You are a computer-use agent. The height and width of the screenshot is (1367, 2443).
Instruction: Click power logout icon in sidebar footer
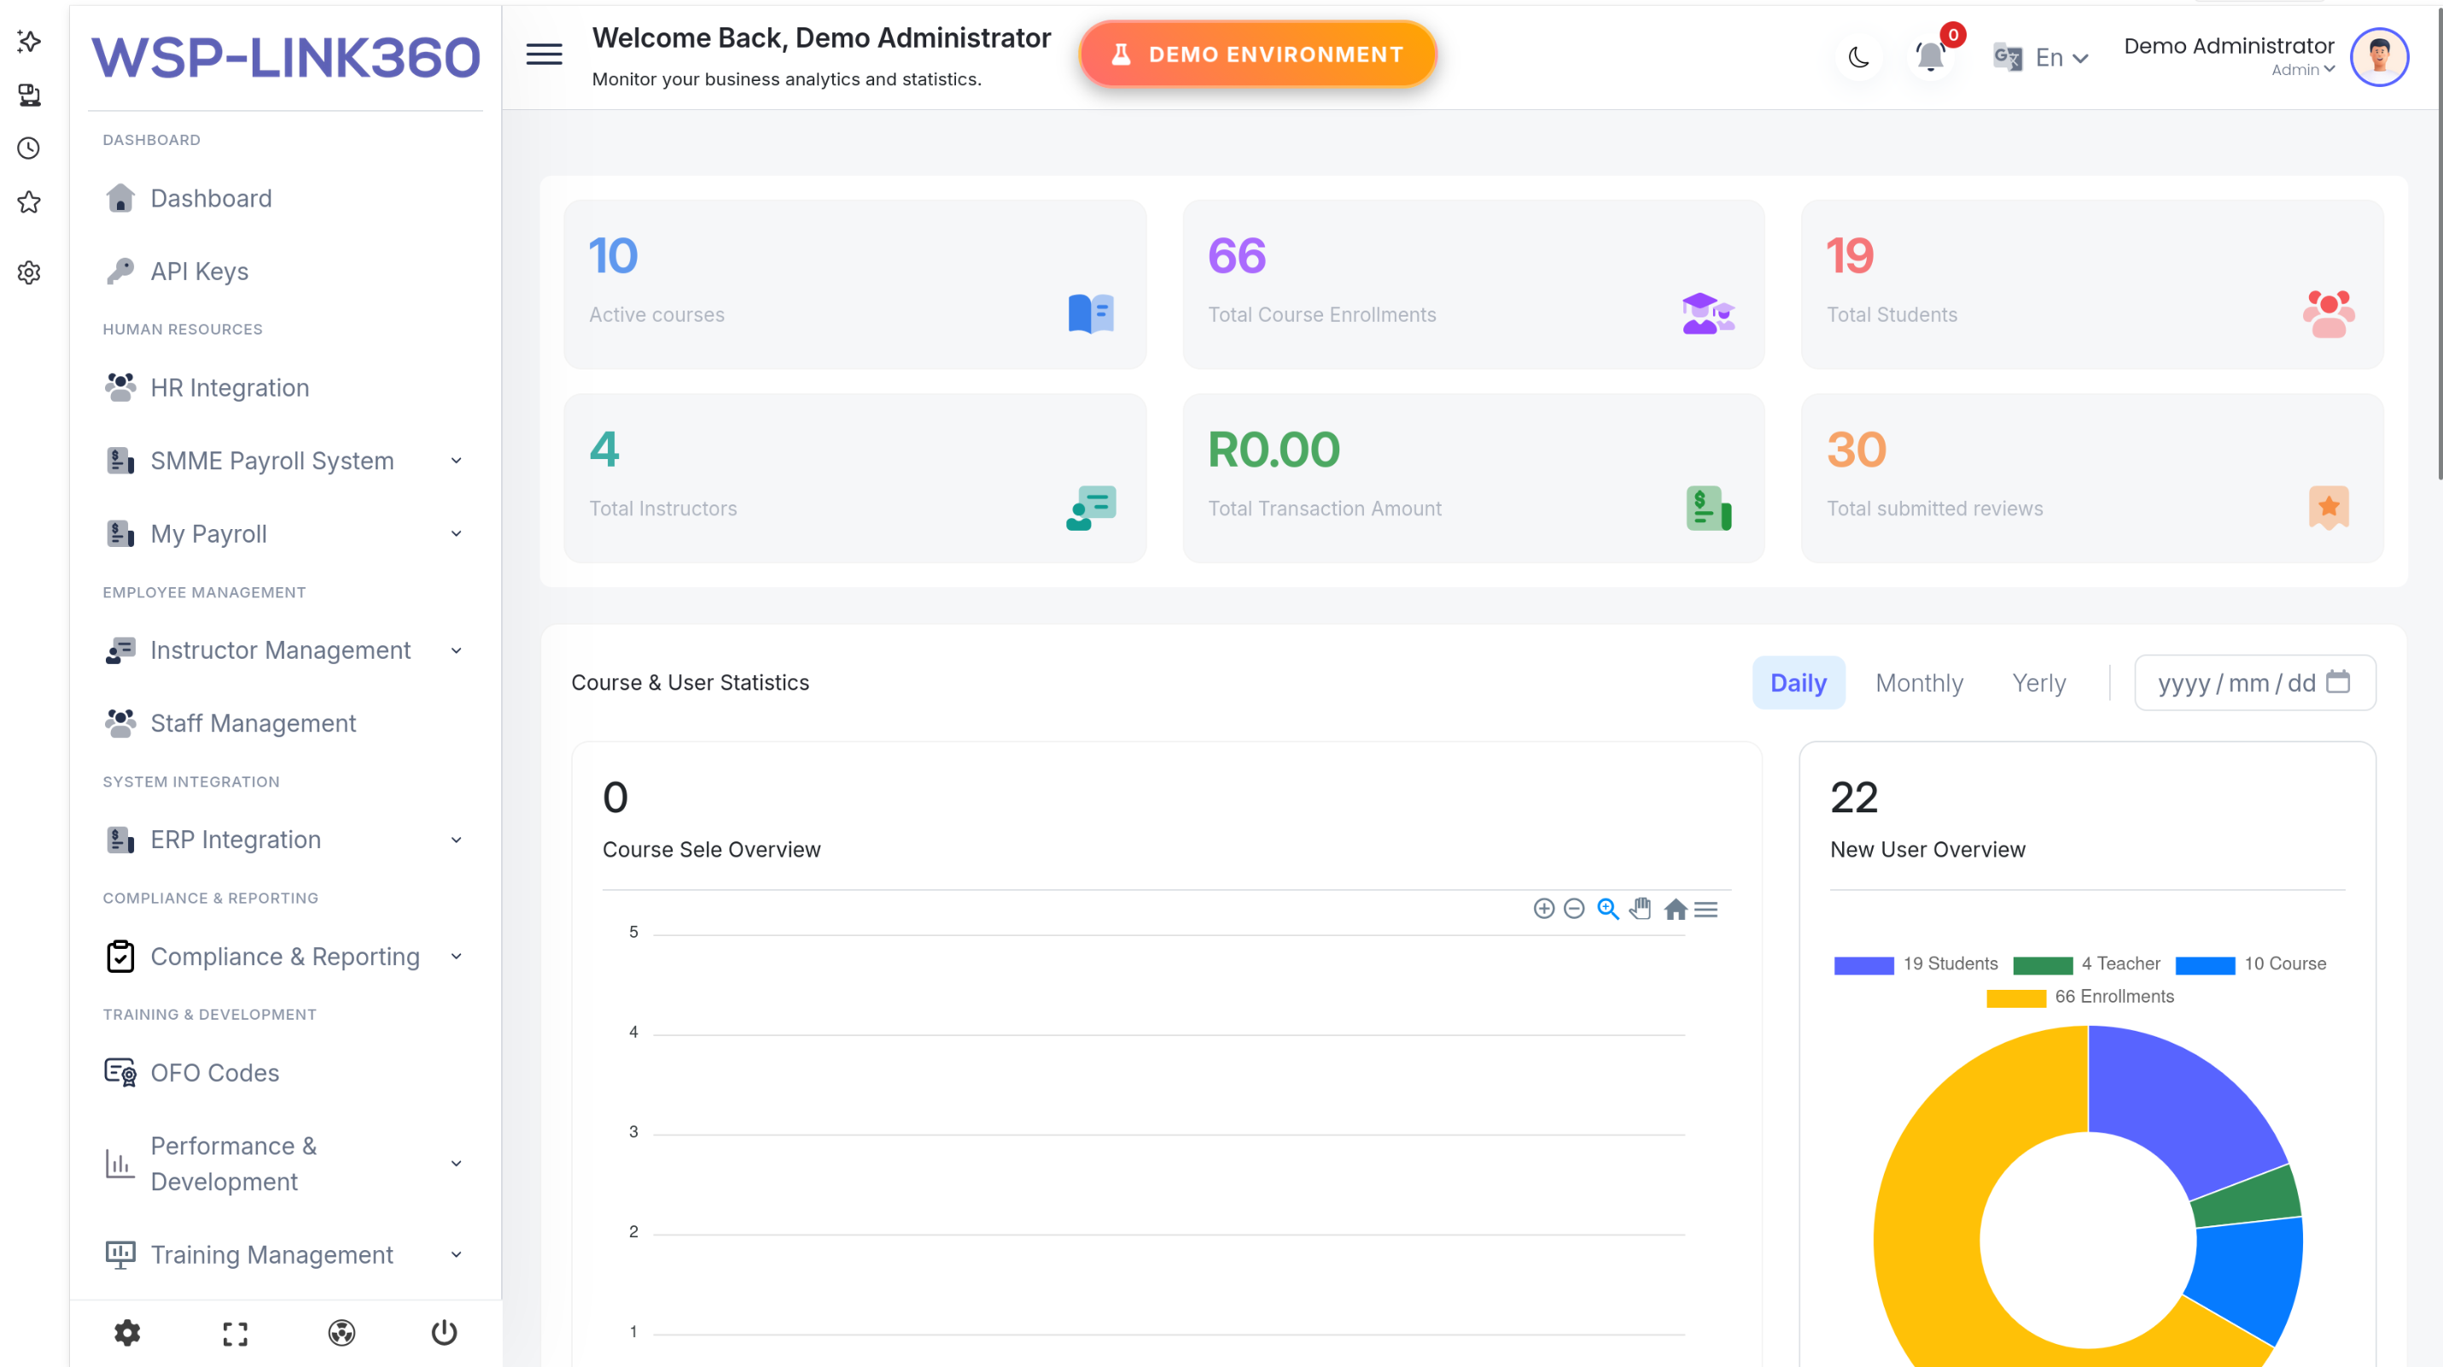[x=444, y=1333]
